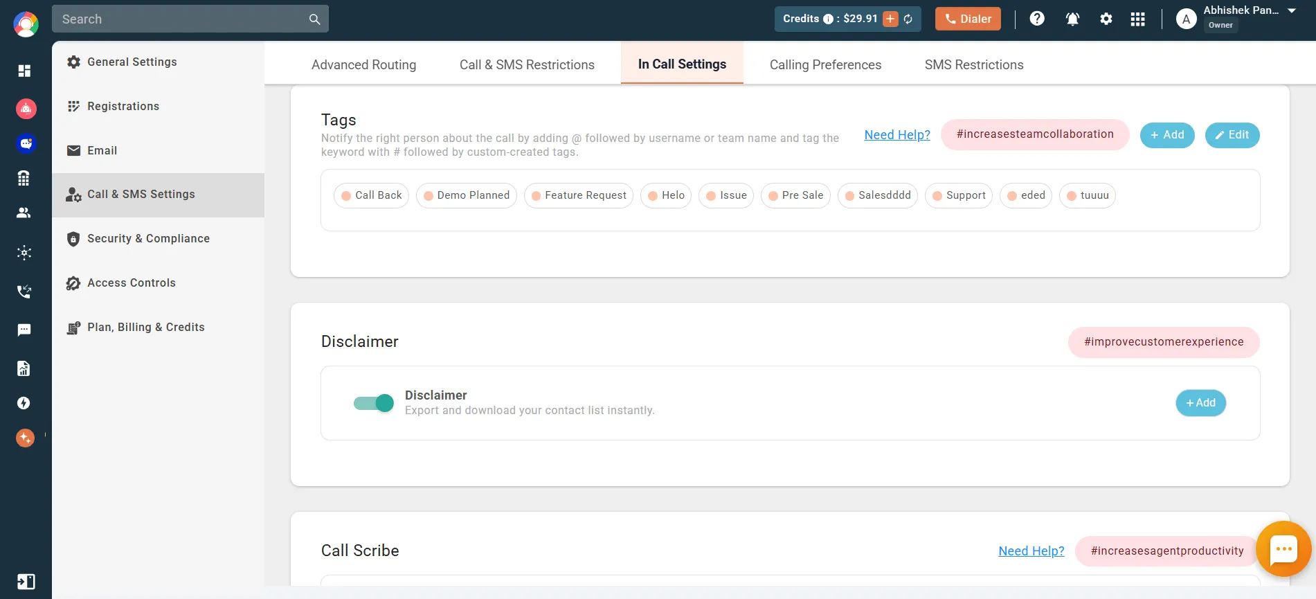Switch to Calling Preferences tab
1316x599 pixels.
point(825,64)
